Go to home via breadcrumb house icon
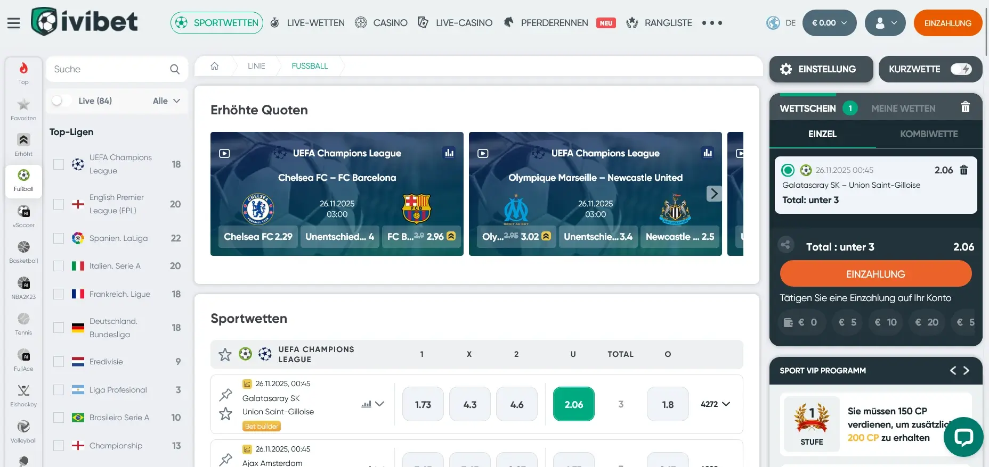This screenshot has height=467, width=989. point(215,66)
